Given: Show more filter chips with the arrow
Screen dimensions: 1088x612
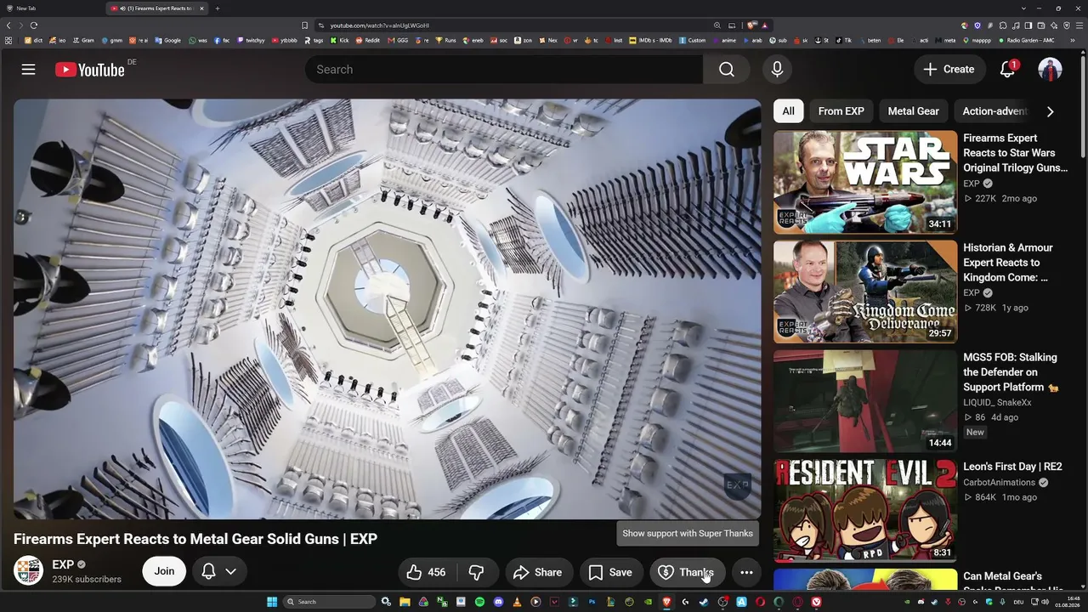Looking at the screenshot, I should point(1050,111).
